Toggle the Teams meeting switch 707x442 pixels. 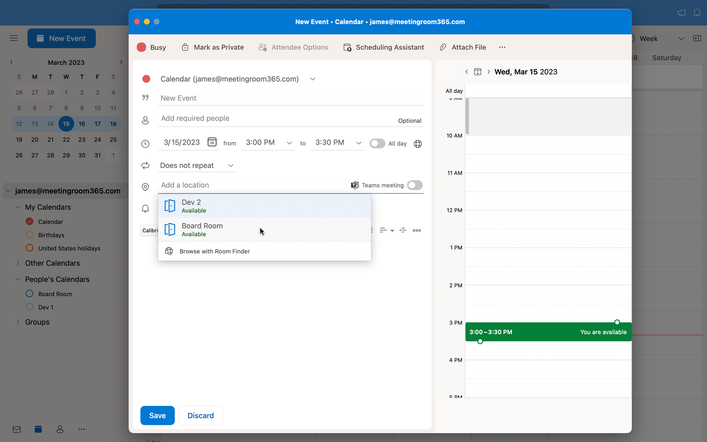tap(415, 185)
